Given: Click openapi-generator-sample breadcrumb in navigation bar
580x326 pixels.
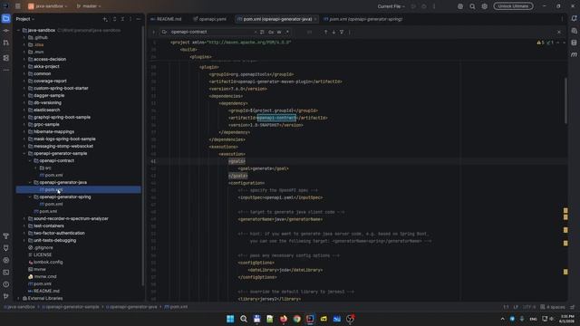Looking at the screenshot, I should 71,307.
